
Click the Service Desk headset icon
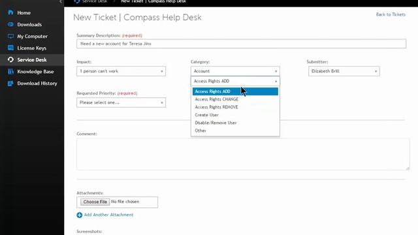tap(10, 59)
